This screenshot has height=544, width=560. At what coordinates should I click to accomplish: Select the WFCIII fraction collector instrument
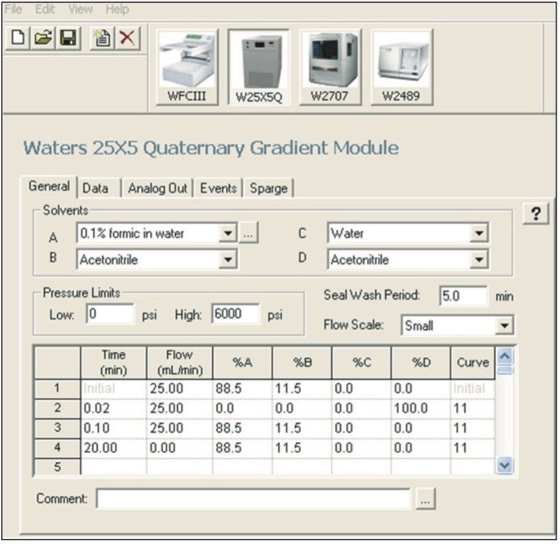coord(187,68)
